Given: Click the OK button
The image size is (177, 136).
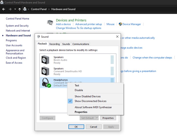Looking at the screenshot, I should click(76, 127).
